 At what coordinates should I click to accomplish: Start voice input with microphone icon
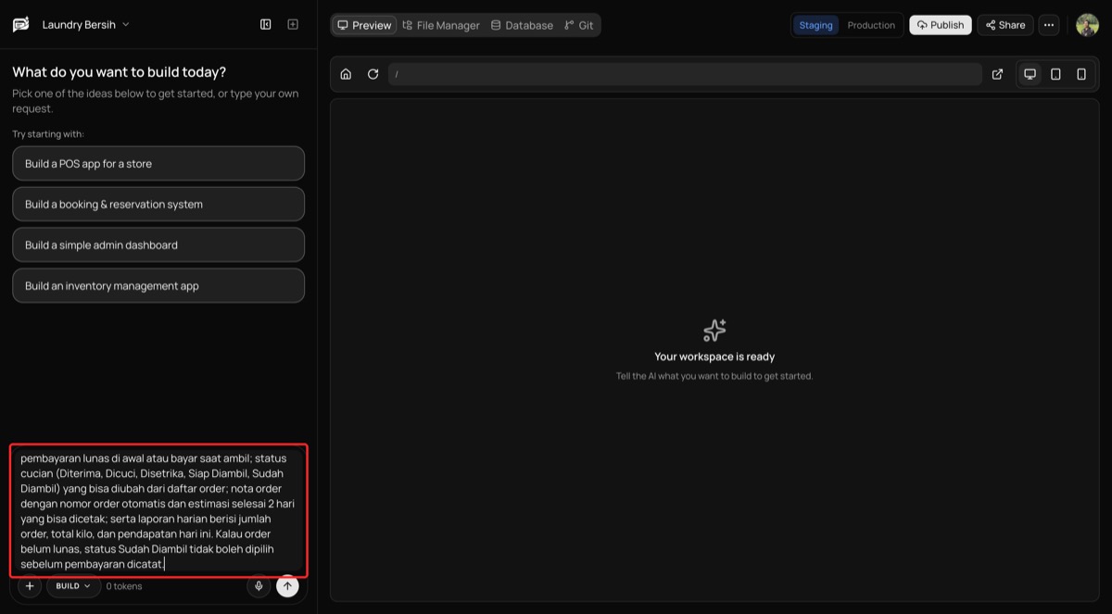[259, 586]
